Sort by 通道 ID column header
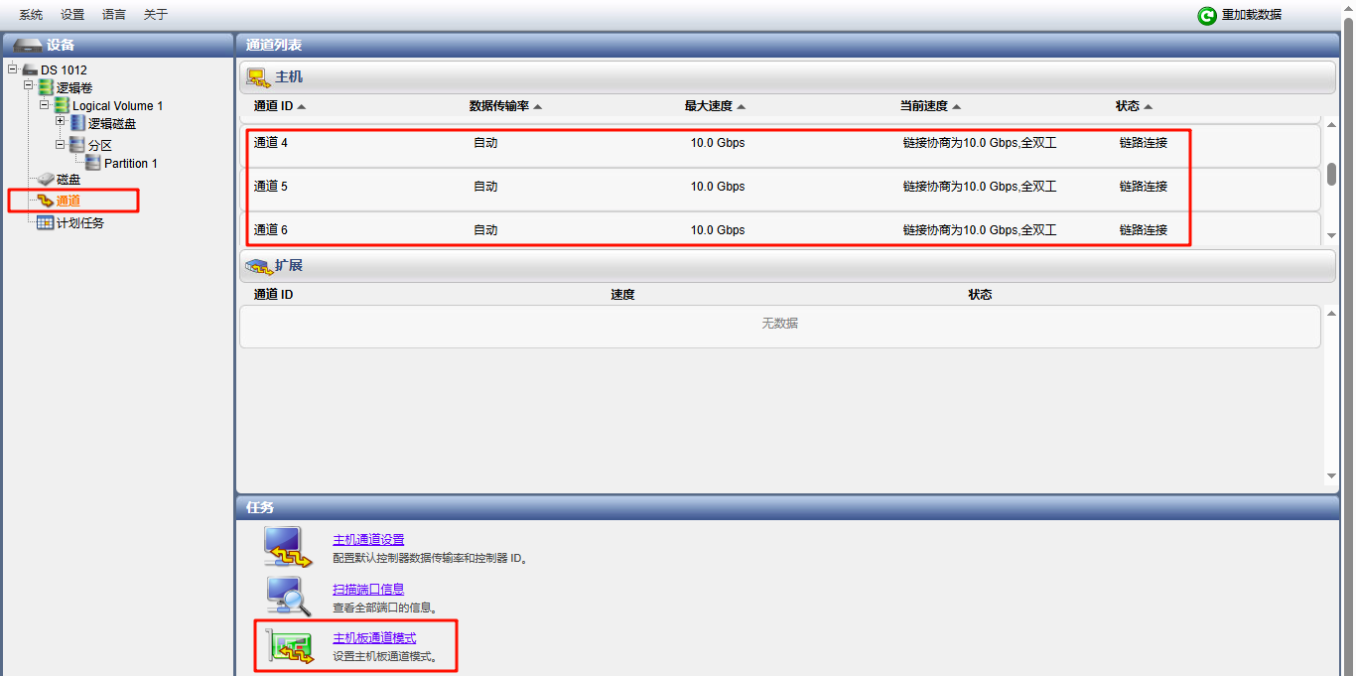The image size is (1356, 676). pyautogui.click(x=279, y=106)
